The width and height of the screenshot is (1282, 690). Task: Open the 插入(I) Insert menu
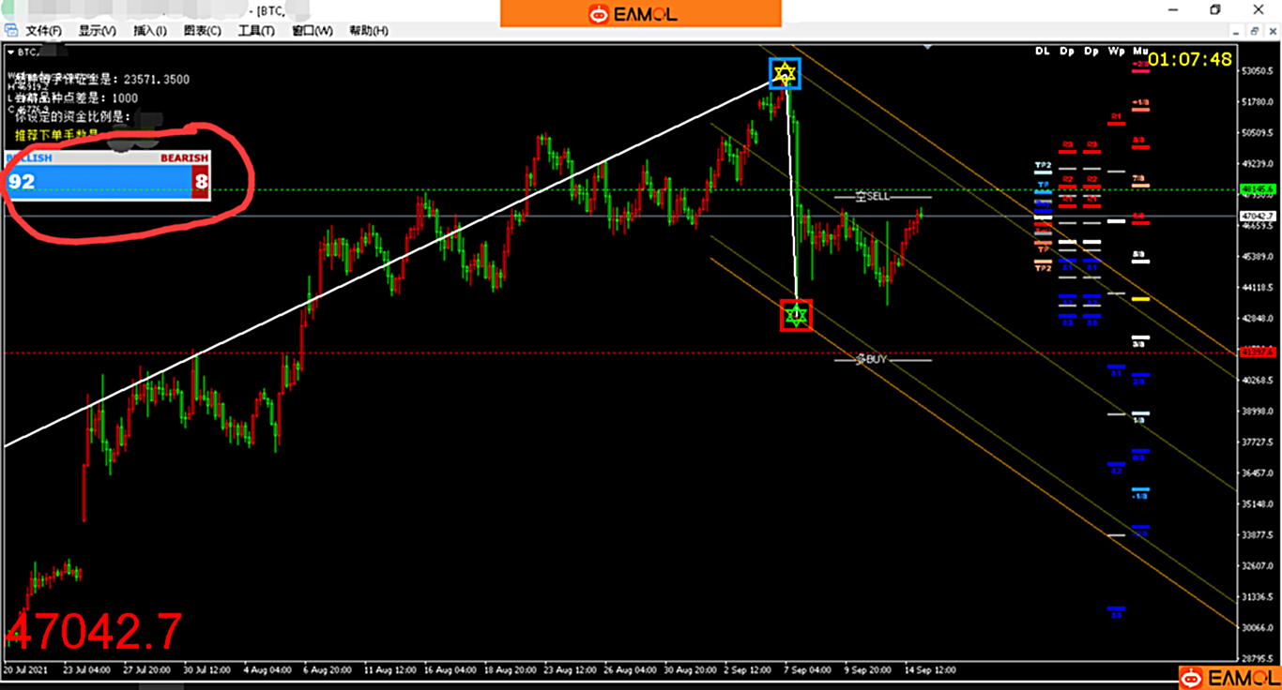[x=149, y=31]
